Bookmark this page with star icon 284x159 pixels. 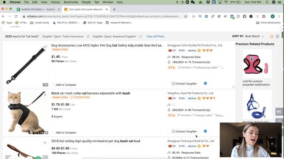point(185,16)
